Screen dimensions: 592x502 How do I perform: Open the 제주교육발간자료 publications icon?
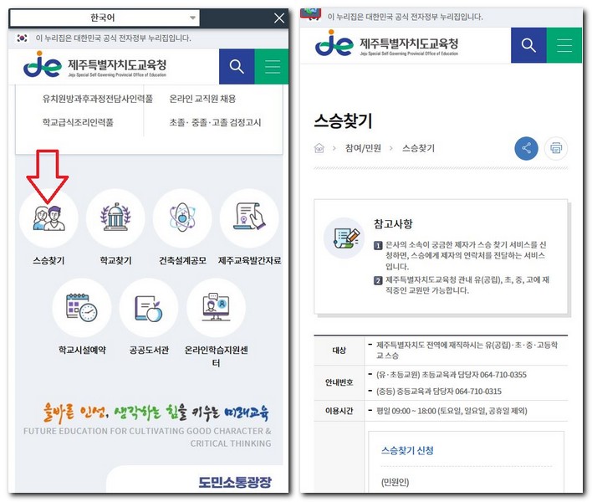[x=249, y=218]
